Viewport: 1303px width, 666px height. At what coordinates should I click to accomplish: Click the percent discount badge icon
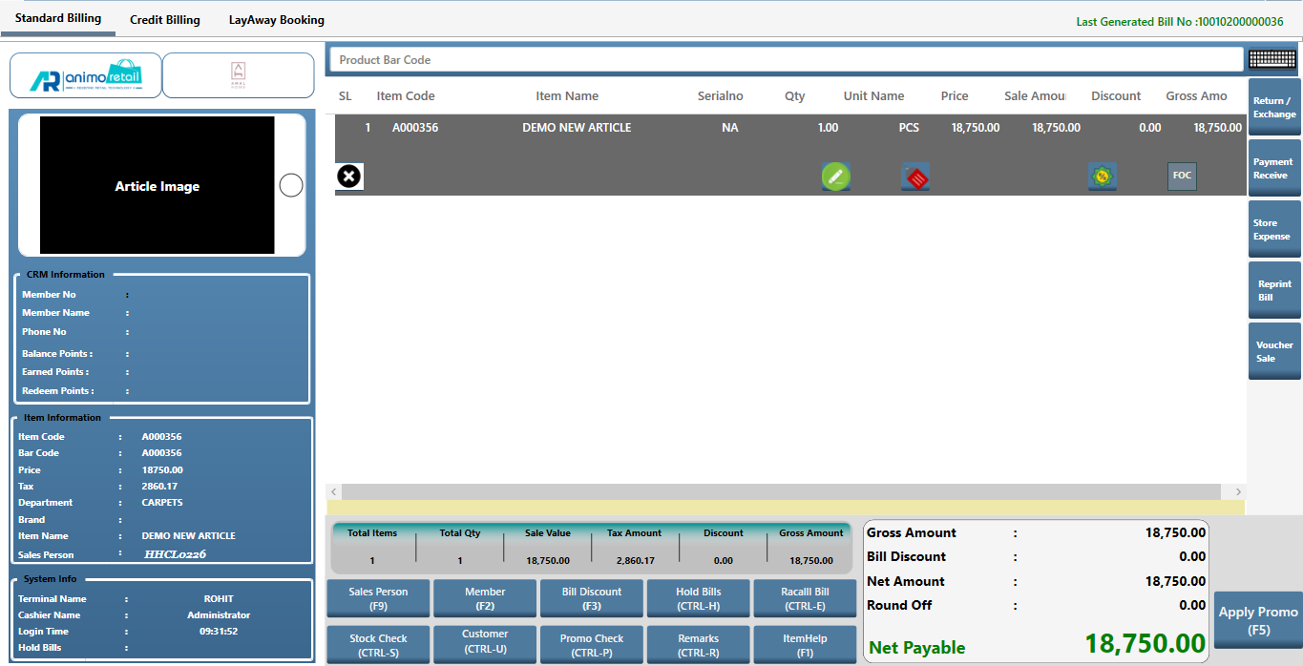(1103, 177)
